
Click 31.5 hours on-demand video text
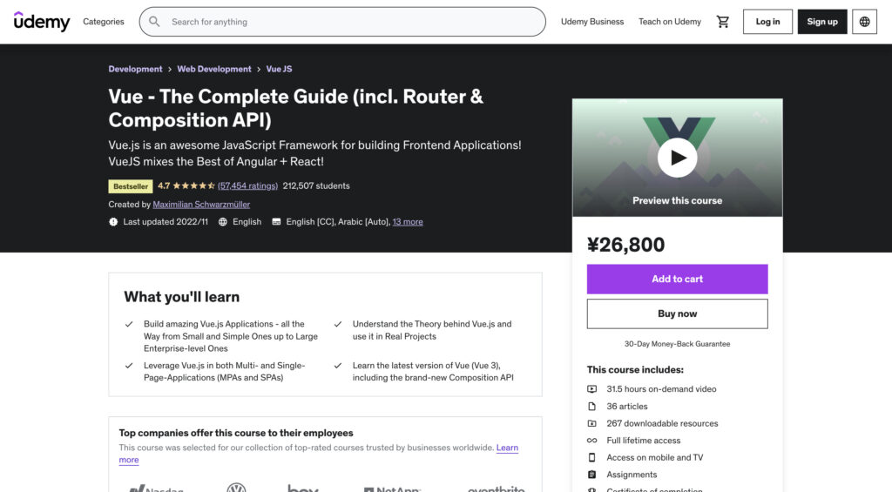pyautogui.click(x=661, y=389)
